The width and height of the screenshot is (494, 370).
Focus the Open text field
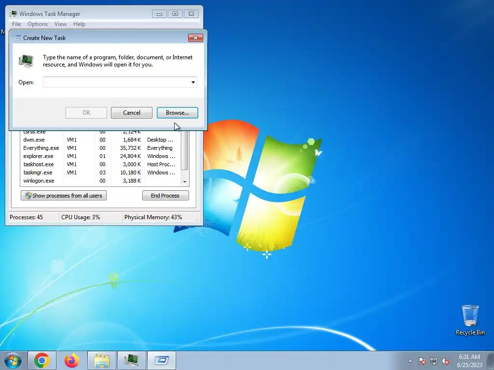(116, 82)
